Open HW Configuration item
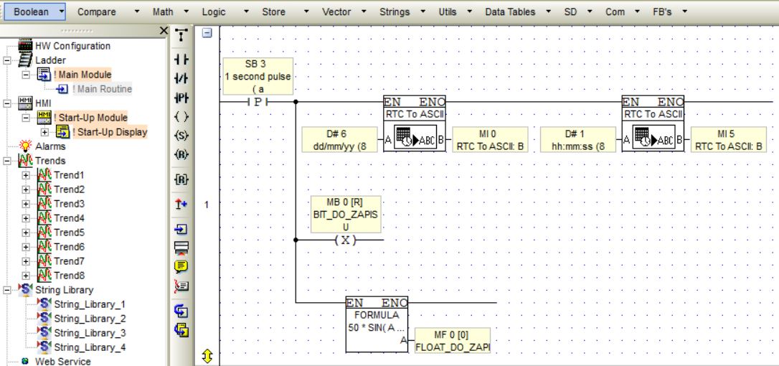Image resolution: width=779 pixels, height=366 pixels. click(72, 46)
